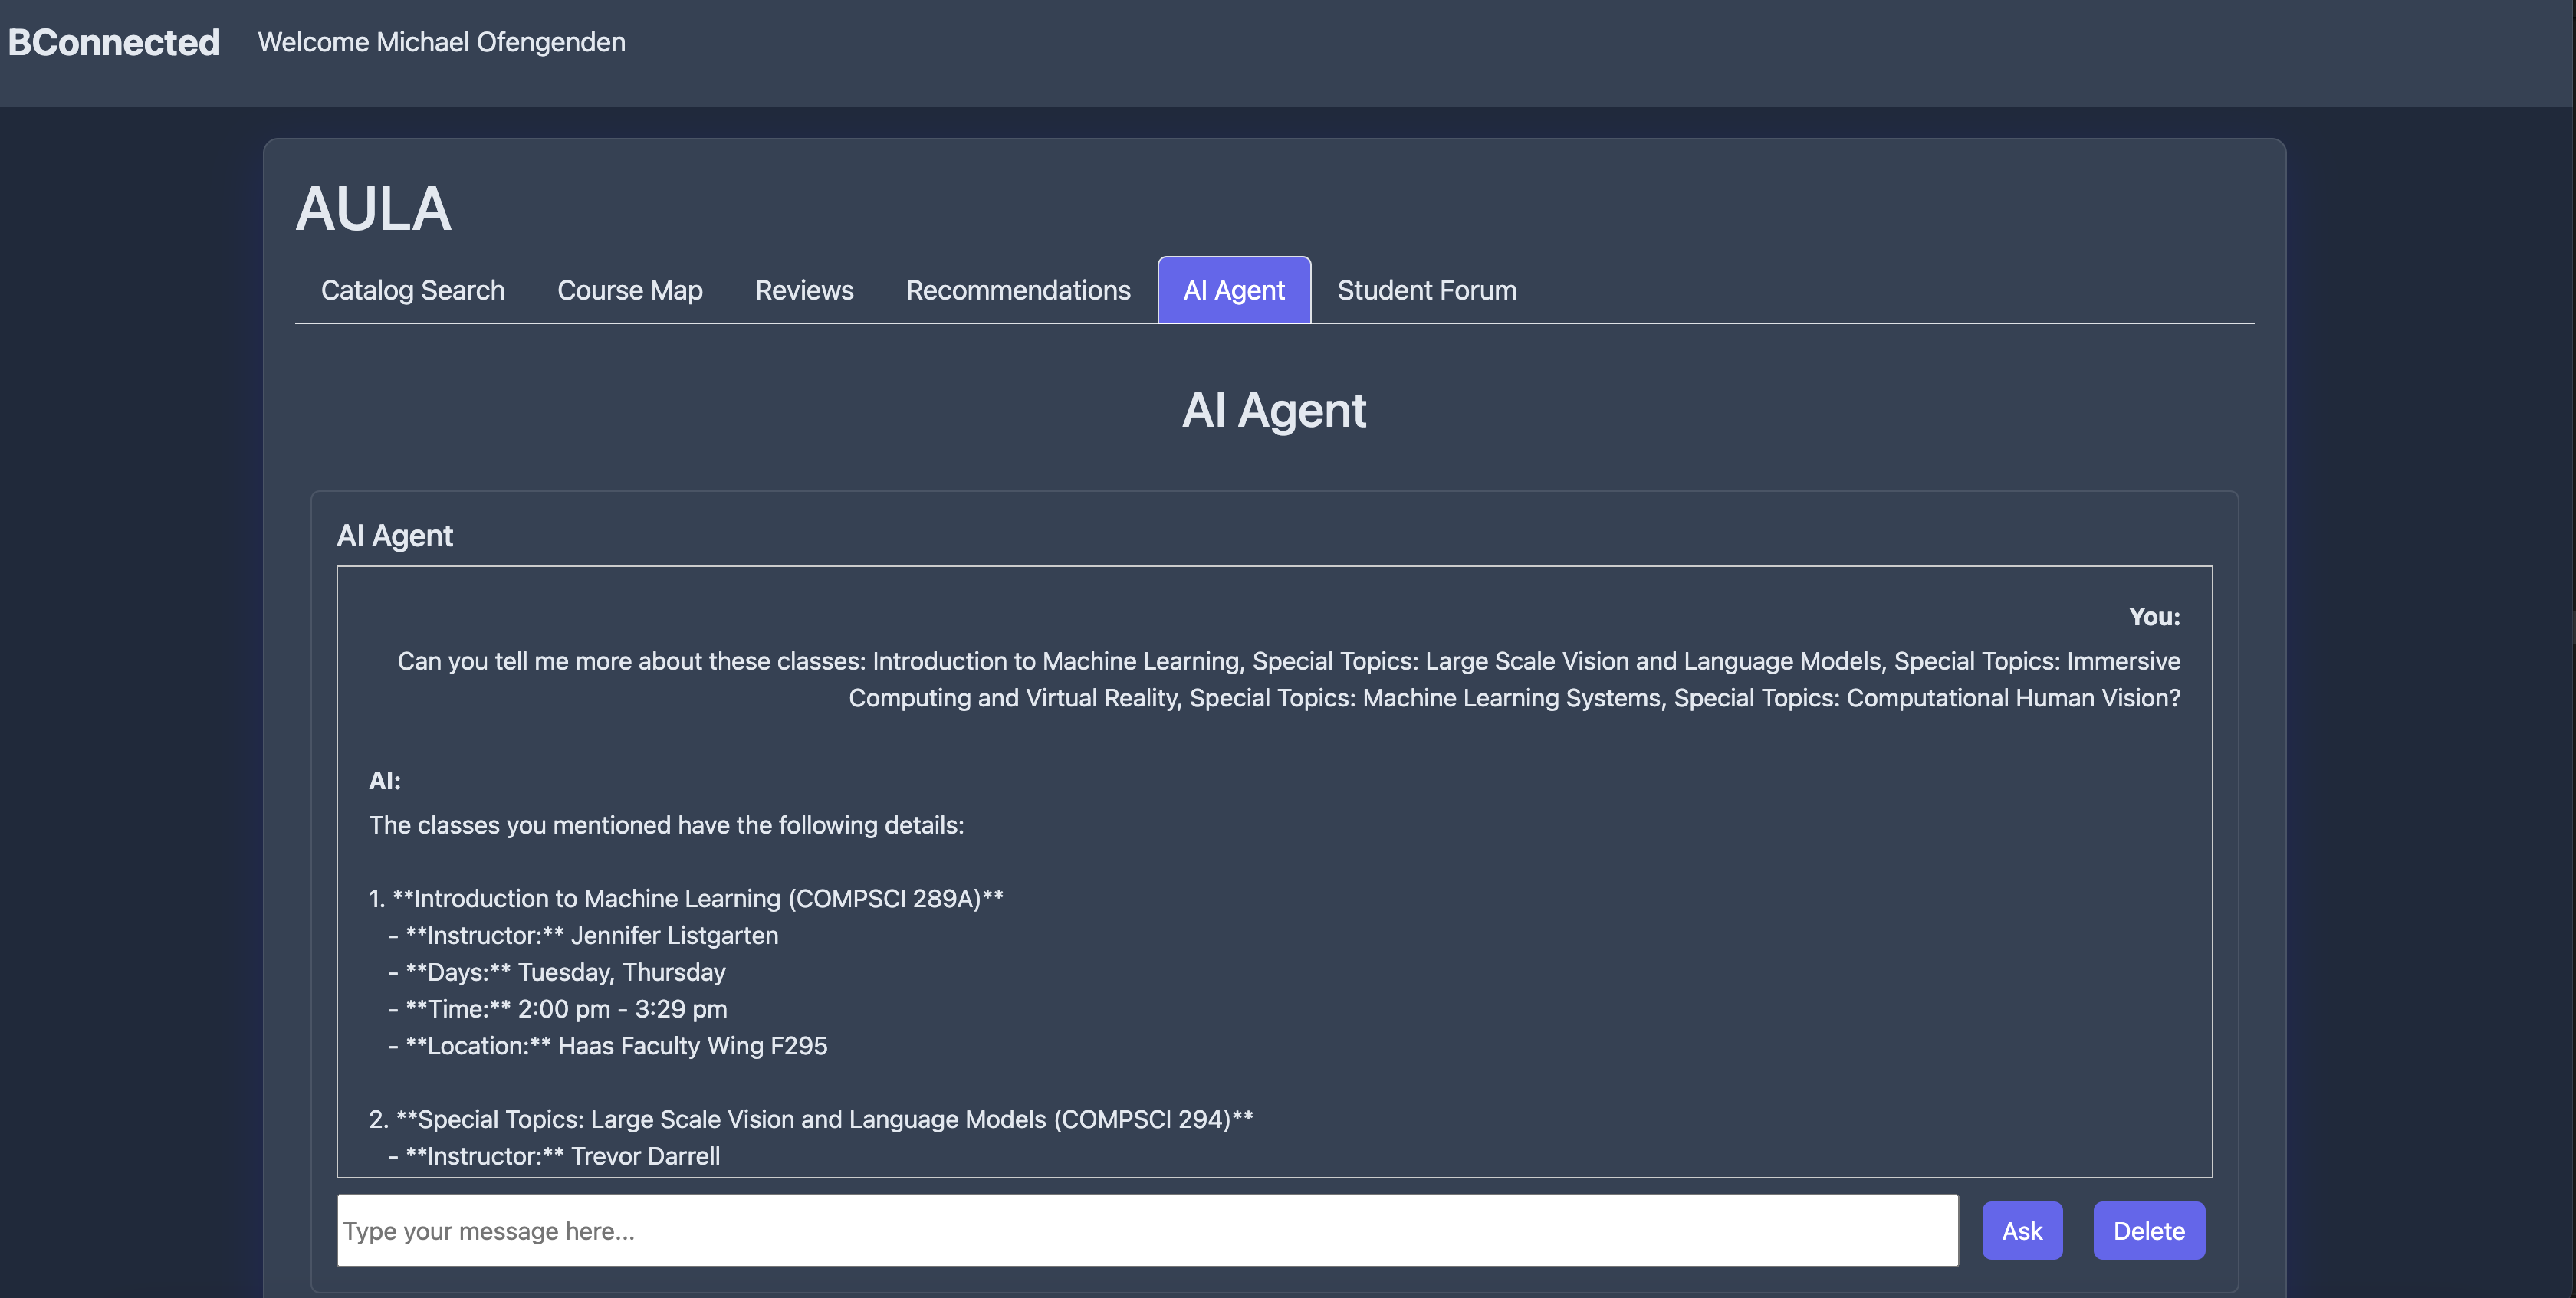Image resolution: width=2576 pixels, height=1298 pixels.
Task: Click the AULA heading
Action: click(373, 209)
